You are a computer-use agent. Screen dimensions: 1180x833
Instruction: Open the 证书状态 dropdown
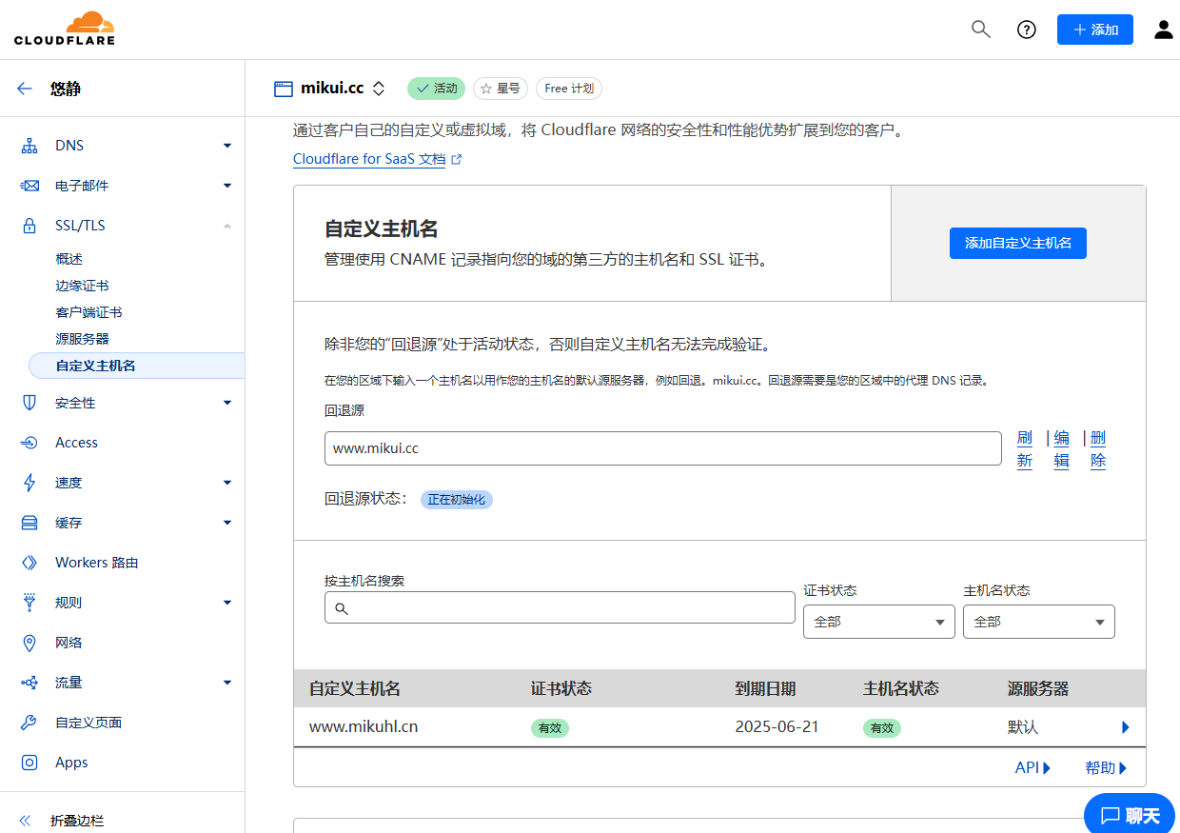(879, 622)
